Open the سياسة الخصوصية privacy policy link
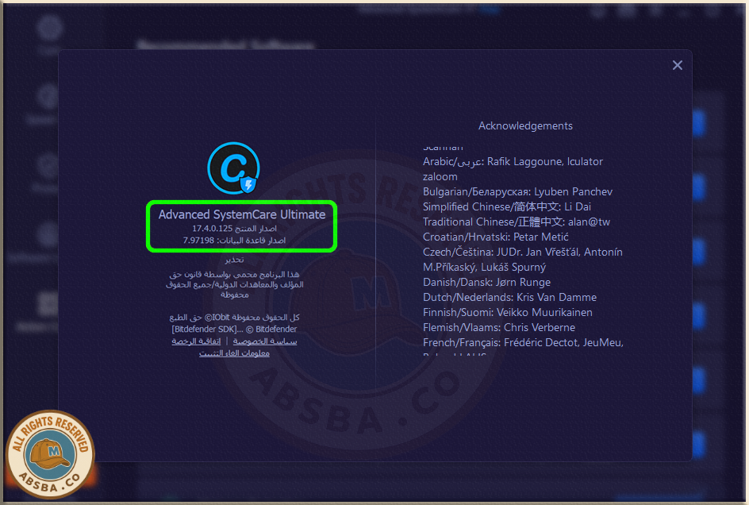 [x=265, y=341]
